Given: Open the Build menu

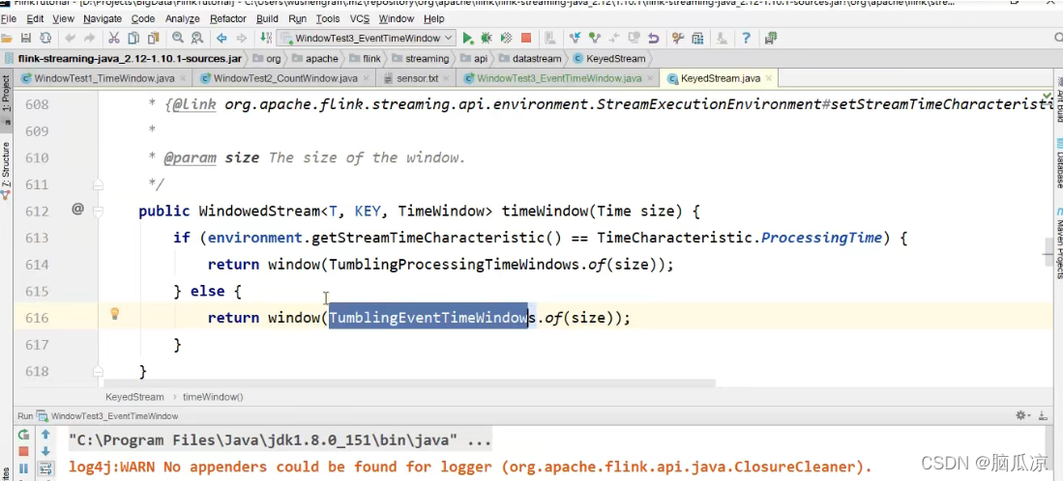Looking at the screenshot, I should pos(267,19).
